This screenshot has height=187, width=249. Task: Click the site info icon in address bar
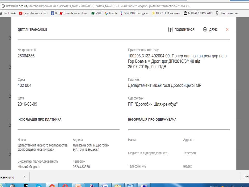click(3, 6)
